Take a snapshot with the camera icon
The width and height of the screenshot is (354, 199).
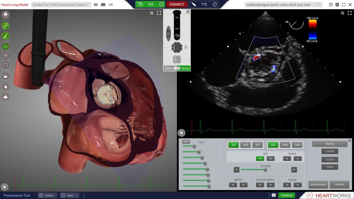[x=274, y=195]
